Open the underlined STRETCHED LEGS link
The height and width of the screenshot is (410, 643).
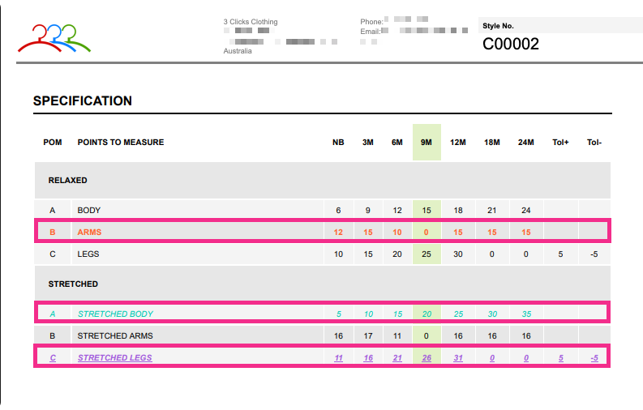pos(114,357)
